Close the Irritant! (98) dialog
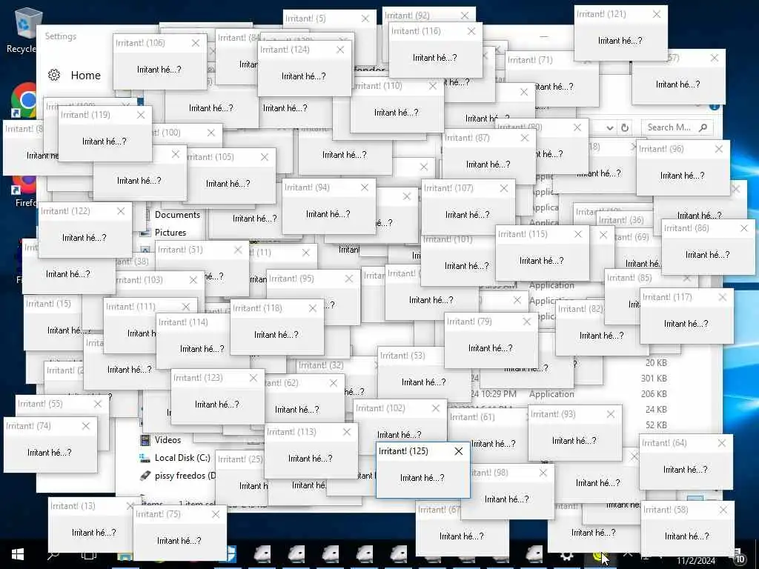 click(543, 473)
